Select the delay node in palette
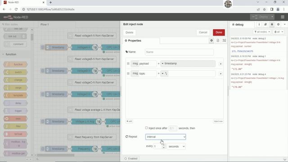Viewport: 288px width, 162px height. pyautogui.click(x=15, y=103)
